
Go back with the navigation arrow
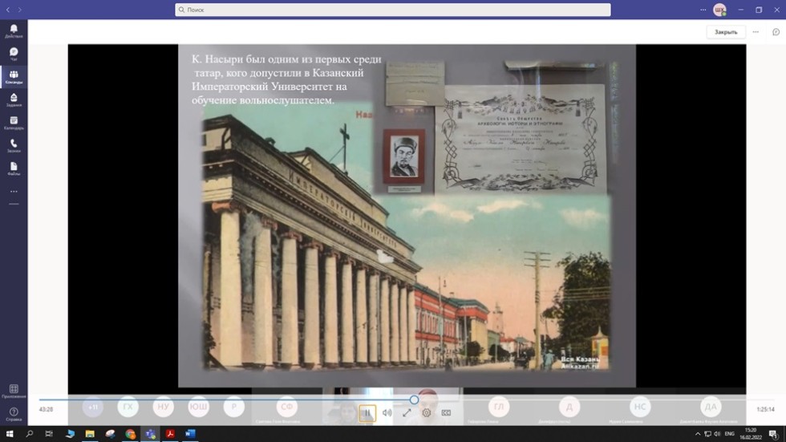7,10
